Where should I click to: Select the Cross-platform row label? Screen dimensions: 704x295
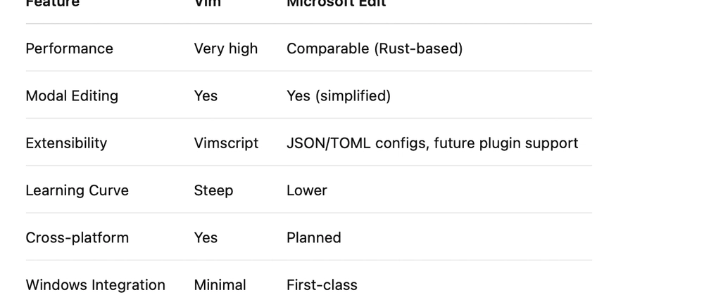click(x=77, y=237)
